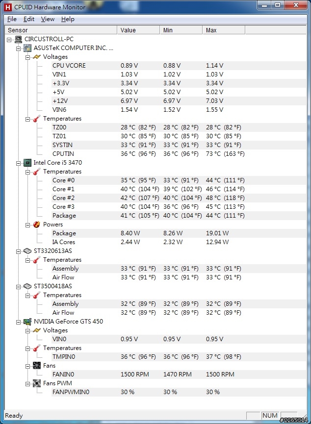Click the 1470 RPM minimum fan value
Image resolution: width=311 pixels, height=424 pixels.
pyautogui.click(x=177, y=374)
